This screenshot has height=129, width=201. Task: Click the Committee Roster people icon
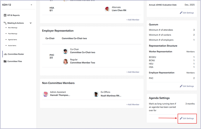point(5,54)
